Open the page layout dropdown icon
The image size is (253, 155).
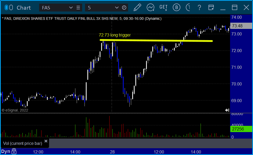[211, 8]
